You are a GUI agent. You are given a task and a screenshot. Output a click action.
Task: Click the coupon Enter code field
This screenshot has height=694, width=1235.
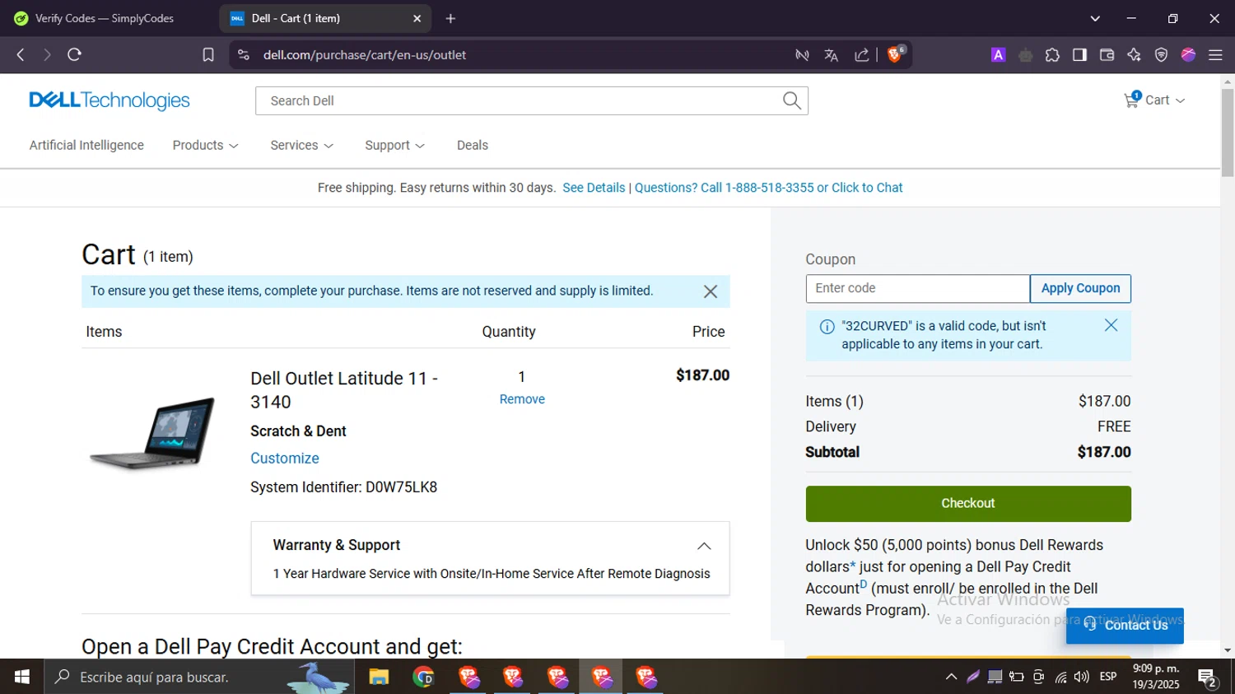tap(917, 288)
